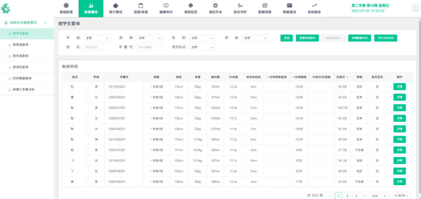The image size is (421, 199).
Task: Collapse the 国家体质健康测试 menu group
Action: 45,23
